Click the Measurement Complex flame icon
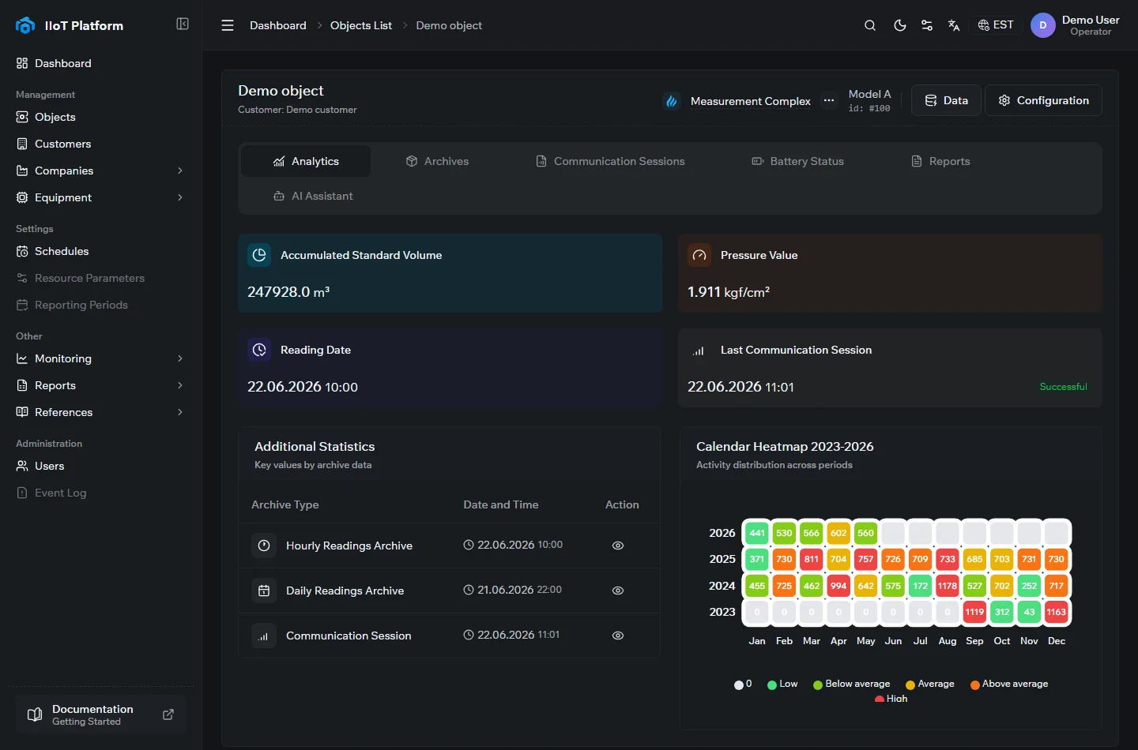 (672, 101)
